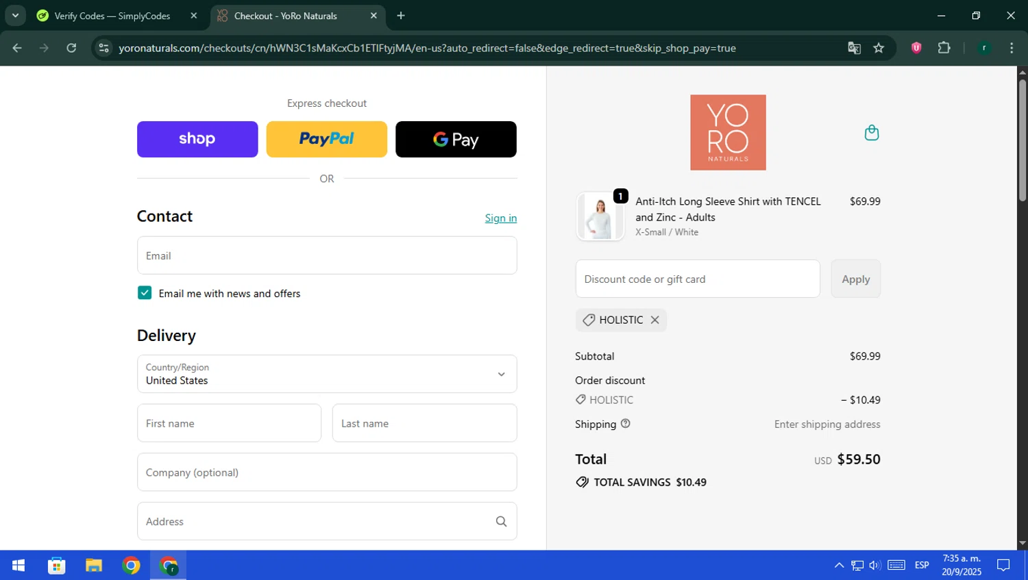Bookmark this page with the star icon
Viewport: 1028px width, 580px height.
879,48
